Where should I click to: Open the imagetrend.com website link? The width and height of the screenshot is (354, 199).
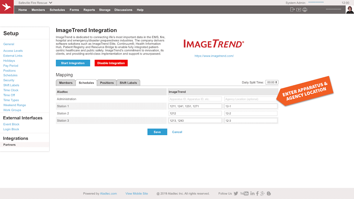click(x=214, y=56)
